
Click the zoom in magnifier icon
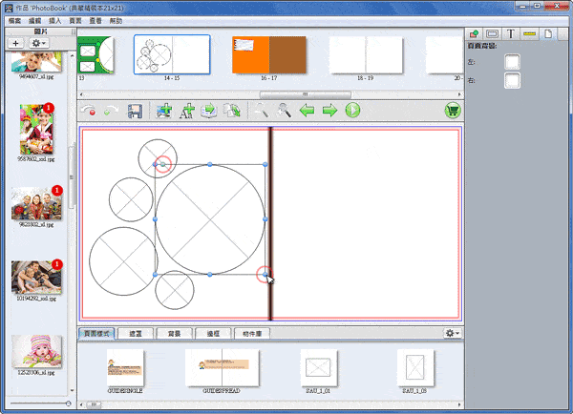click(x=285, y=112)
